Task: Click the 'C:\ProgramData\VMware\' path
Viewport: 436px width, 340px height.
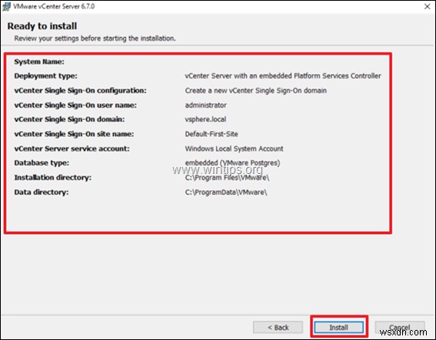Action: [226, 192]
